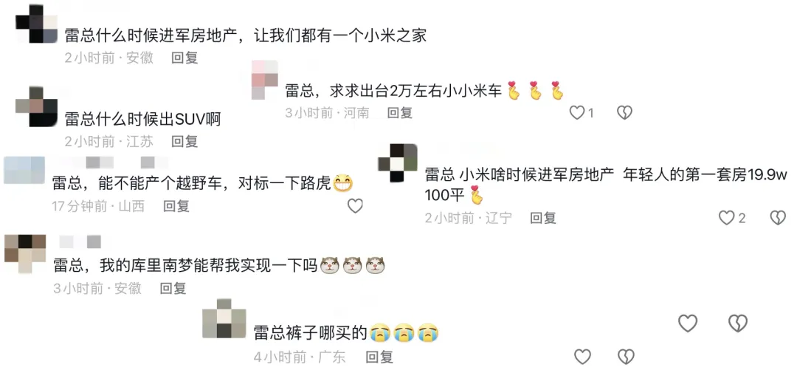The height and width of the screenshot is (373, 797).
Task: Reply to the 库里南梦 comment
Action: point(173,288)
